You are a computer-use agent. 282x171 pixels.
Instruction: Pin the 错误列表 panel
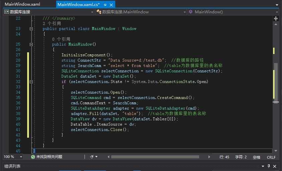(x=269, y=166)
